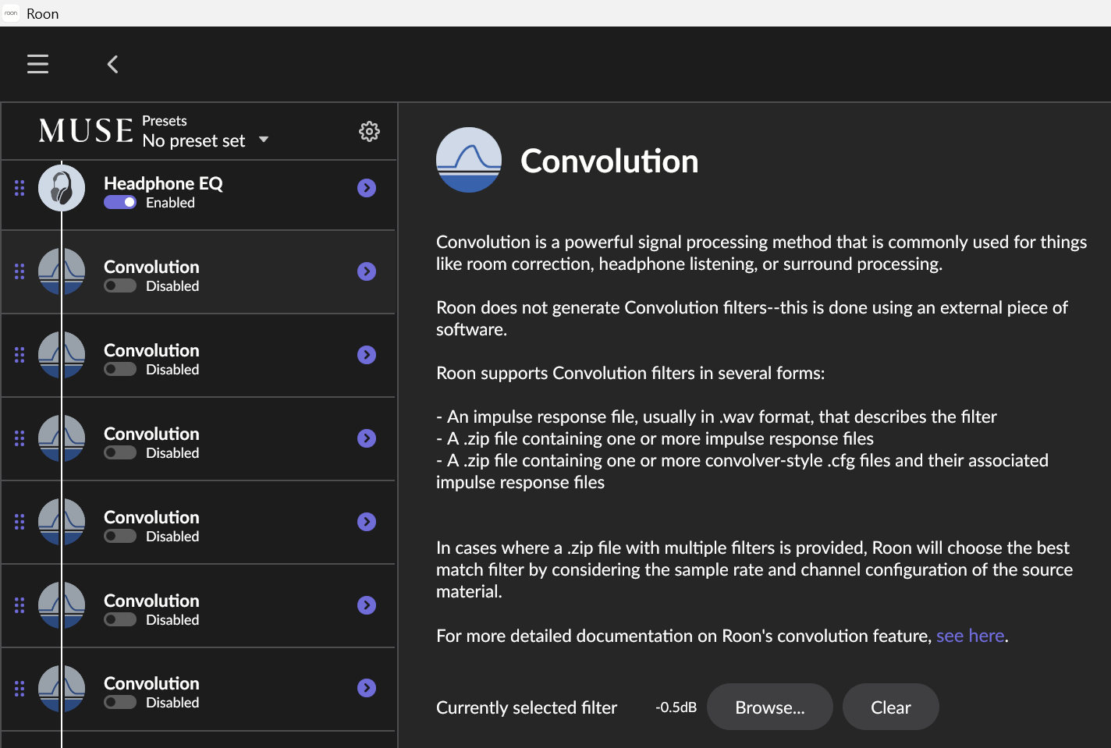This screenshot has height=748, width=1111.
Task: Click the large Convolution header icon
Action: click(468, 160)
